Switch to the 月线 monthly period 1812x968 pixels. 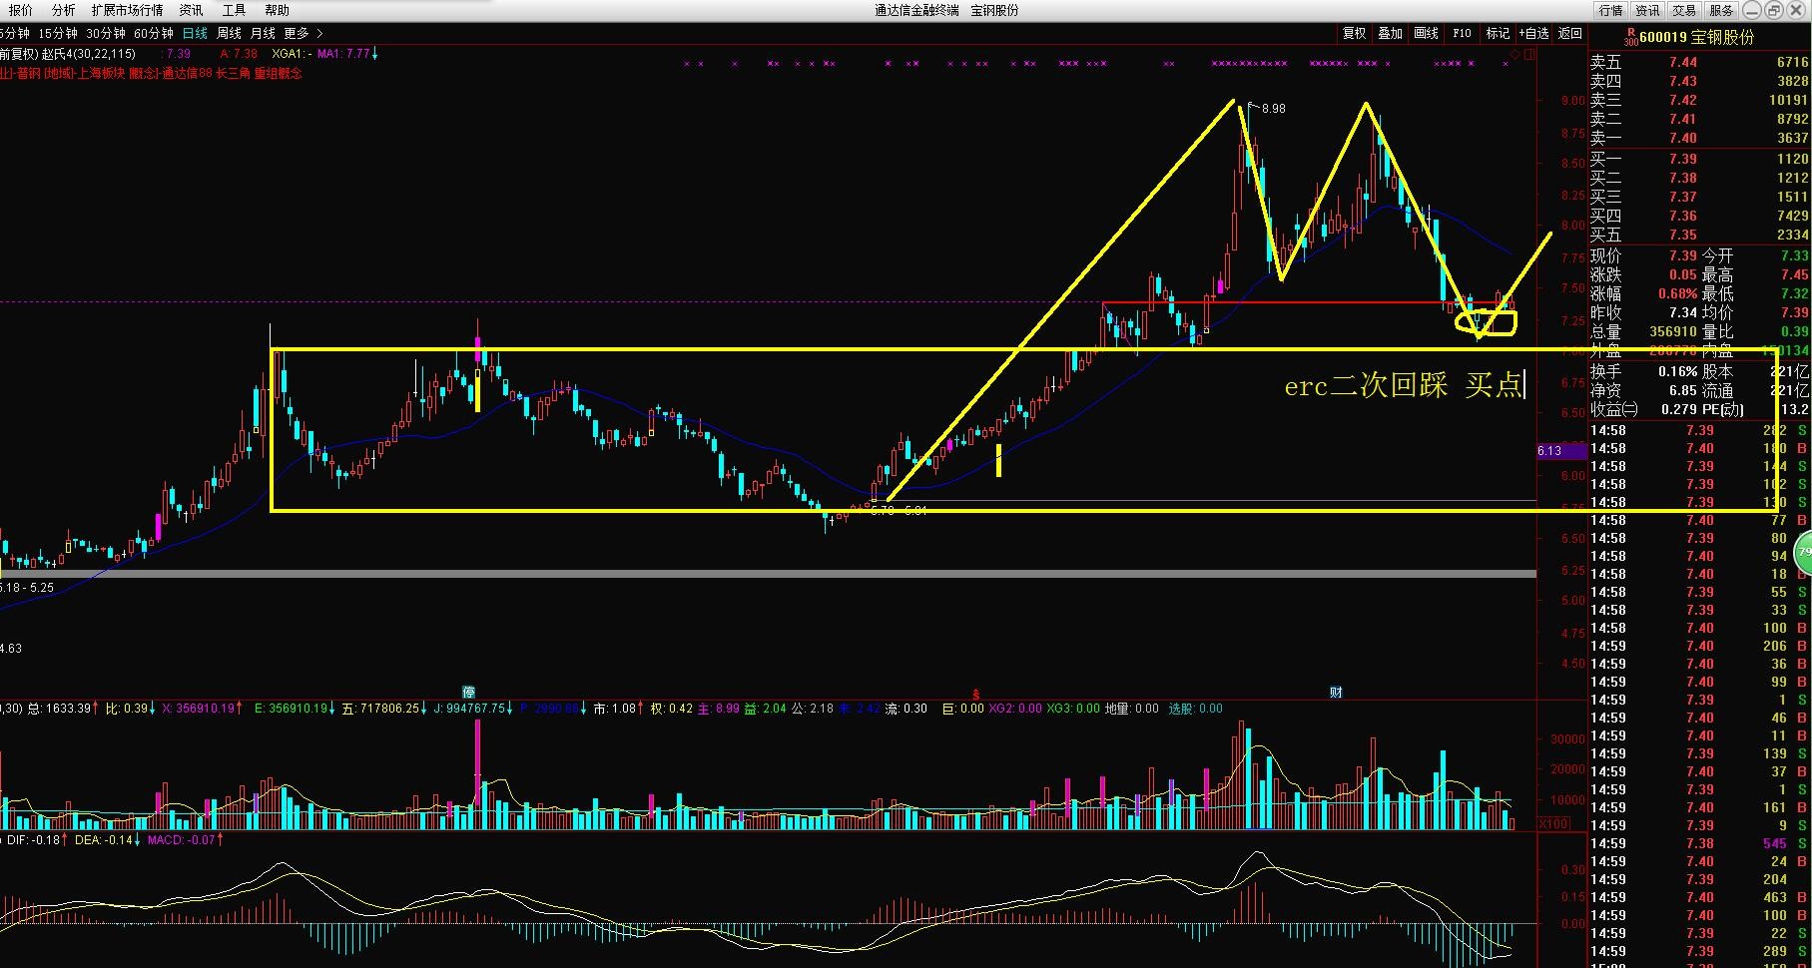[263, 33]
